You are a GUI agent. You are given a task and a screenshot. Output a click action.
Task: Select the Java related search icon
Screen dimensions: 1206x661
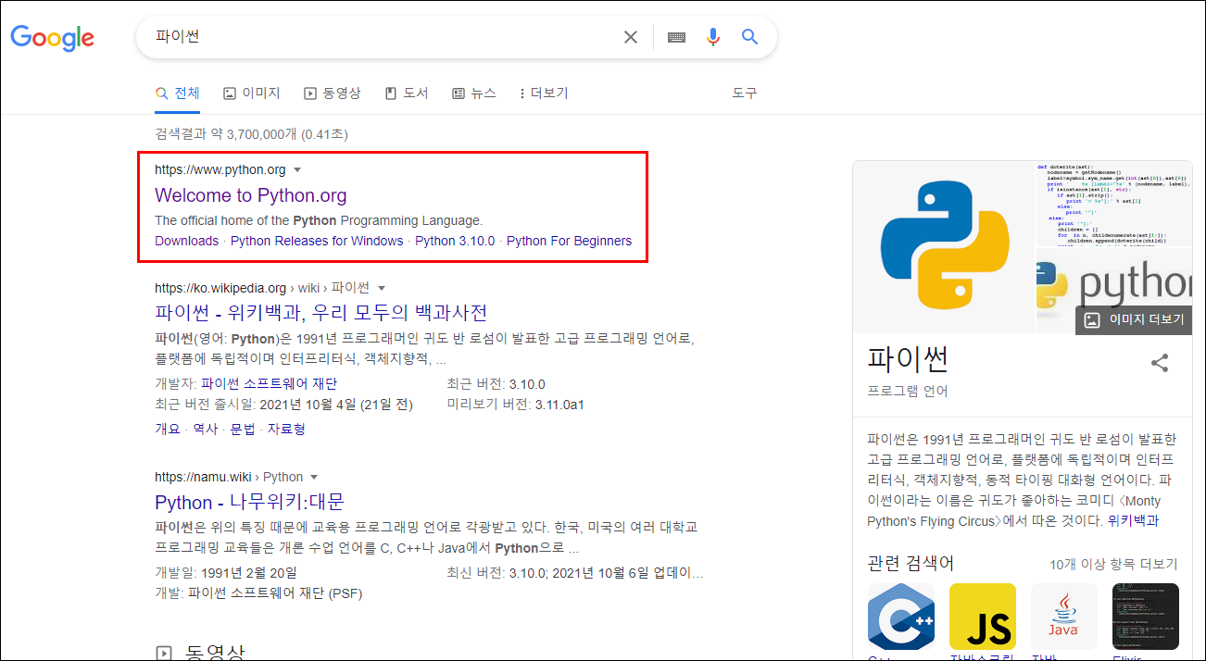click(1064, 617)
